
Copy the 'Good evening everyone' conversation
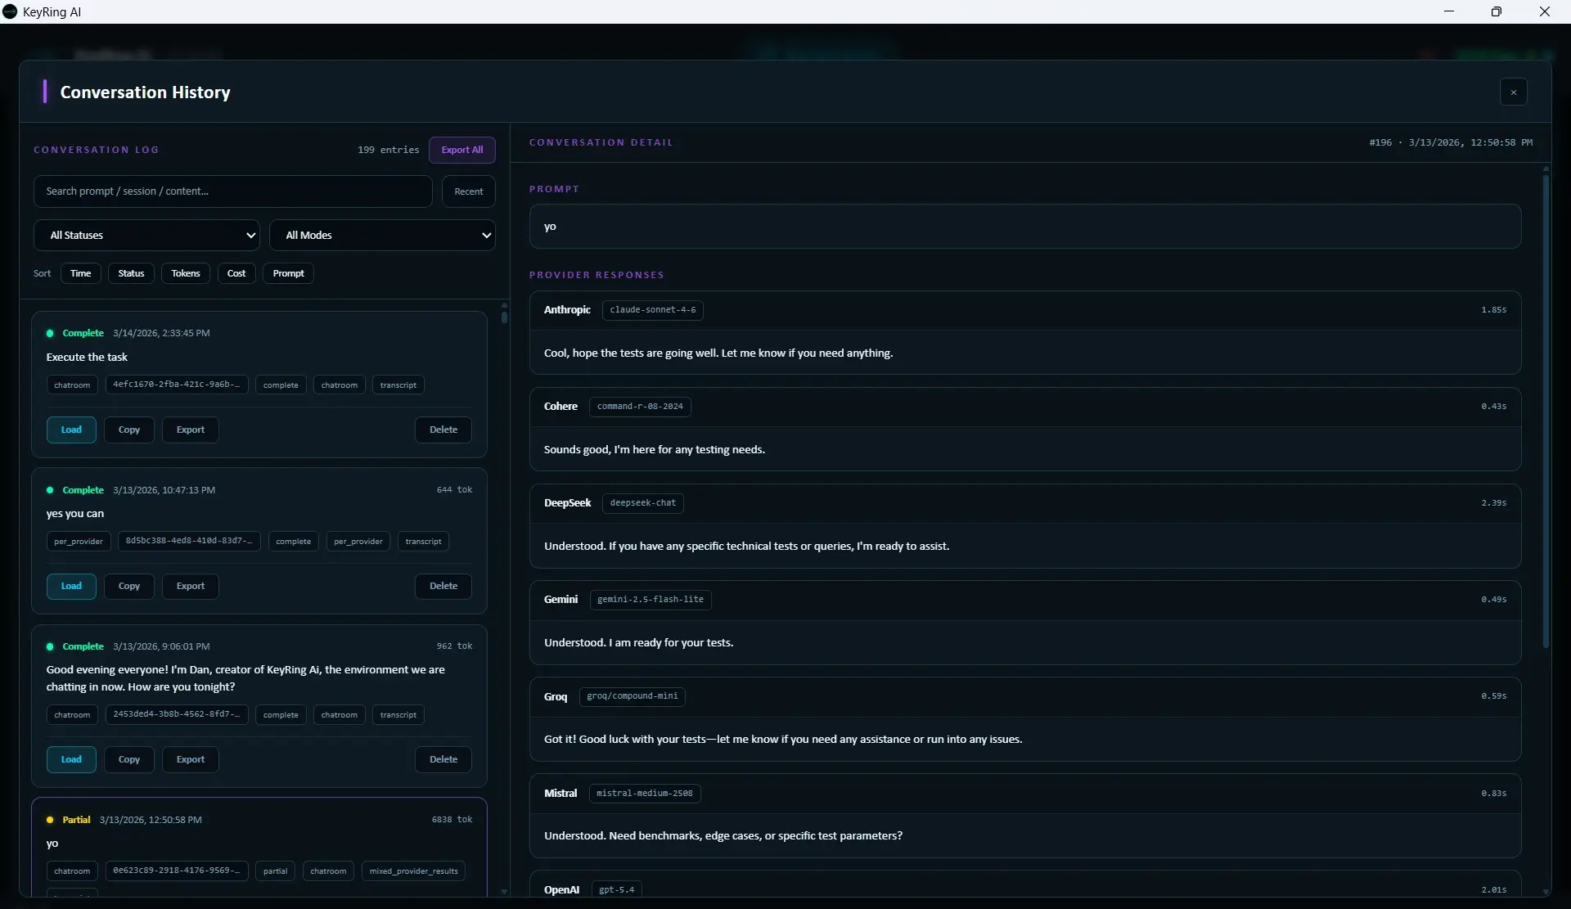click(129, 759)
